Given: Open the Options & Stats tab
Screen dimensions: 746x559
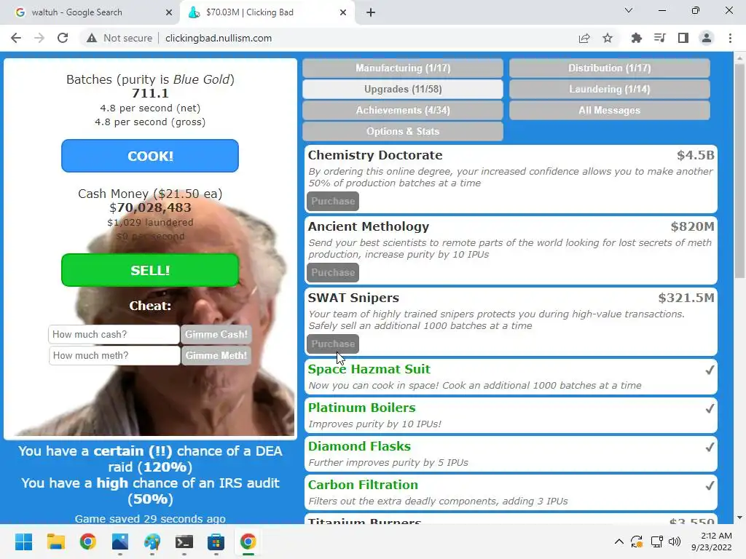Looking at the screenshot, I should [x=402, y=131].
